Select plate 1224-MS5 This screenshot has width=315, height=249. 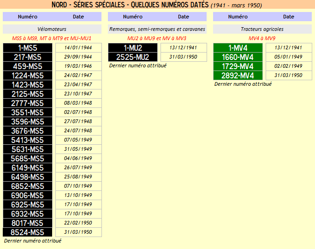click(x=28, y=76)
